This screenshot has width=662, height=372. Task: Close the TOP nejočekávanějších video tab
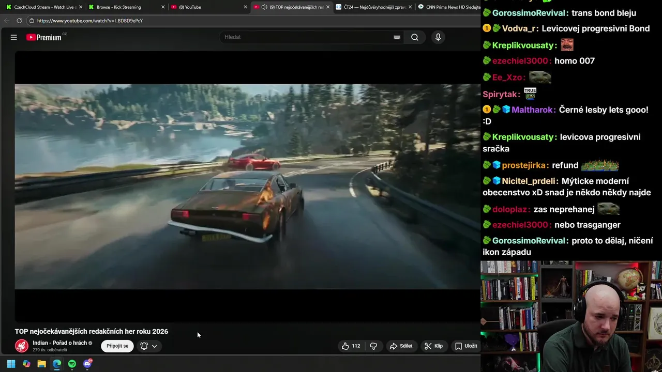point(328,7)
